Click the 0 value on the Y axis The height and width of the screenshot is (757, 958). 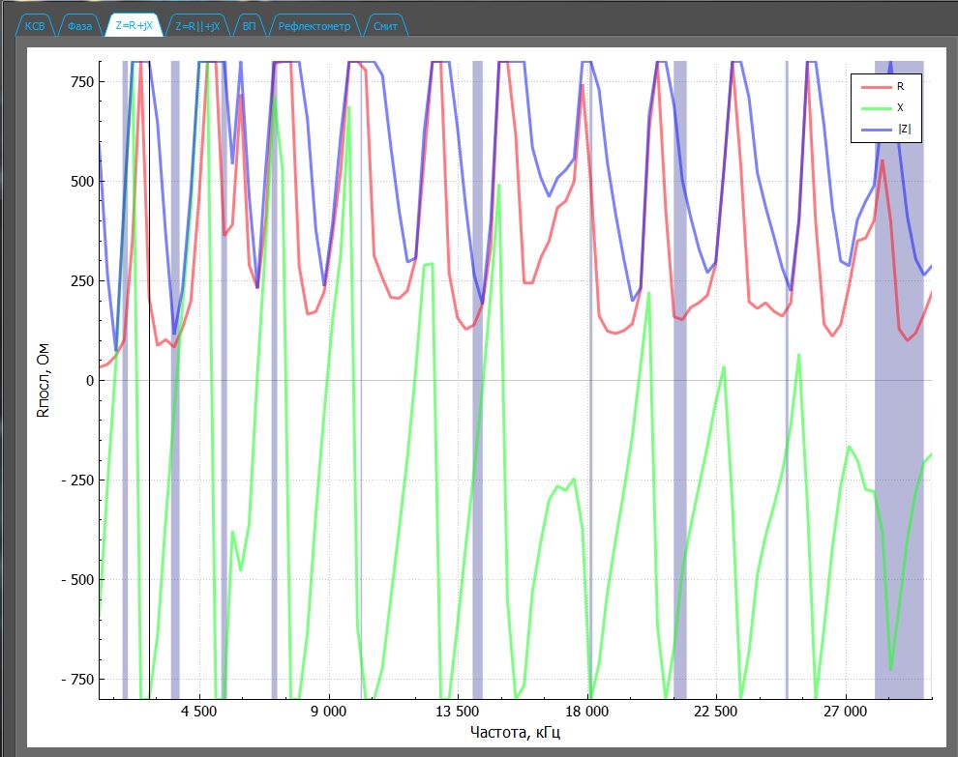(x=88, y=380)
